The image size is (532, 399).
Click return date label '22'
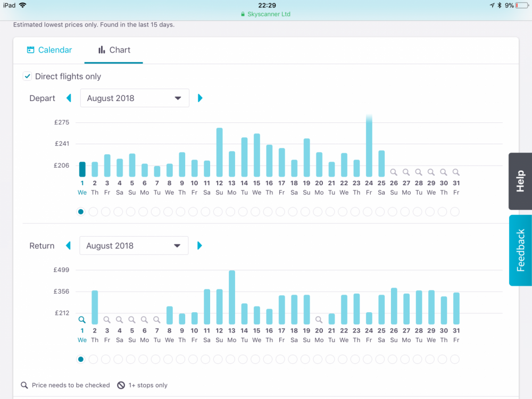tap(344, 330)
